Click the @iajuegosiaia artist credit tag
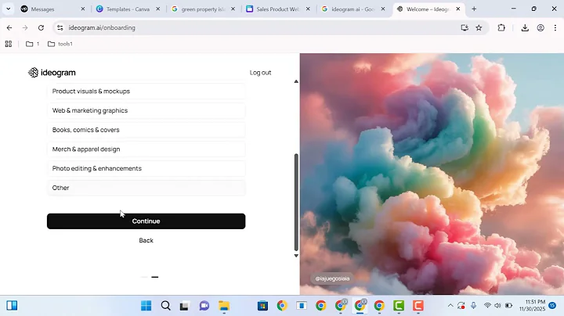The height and width of the screenshot is (316, 564). tap(332, 278)
